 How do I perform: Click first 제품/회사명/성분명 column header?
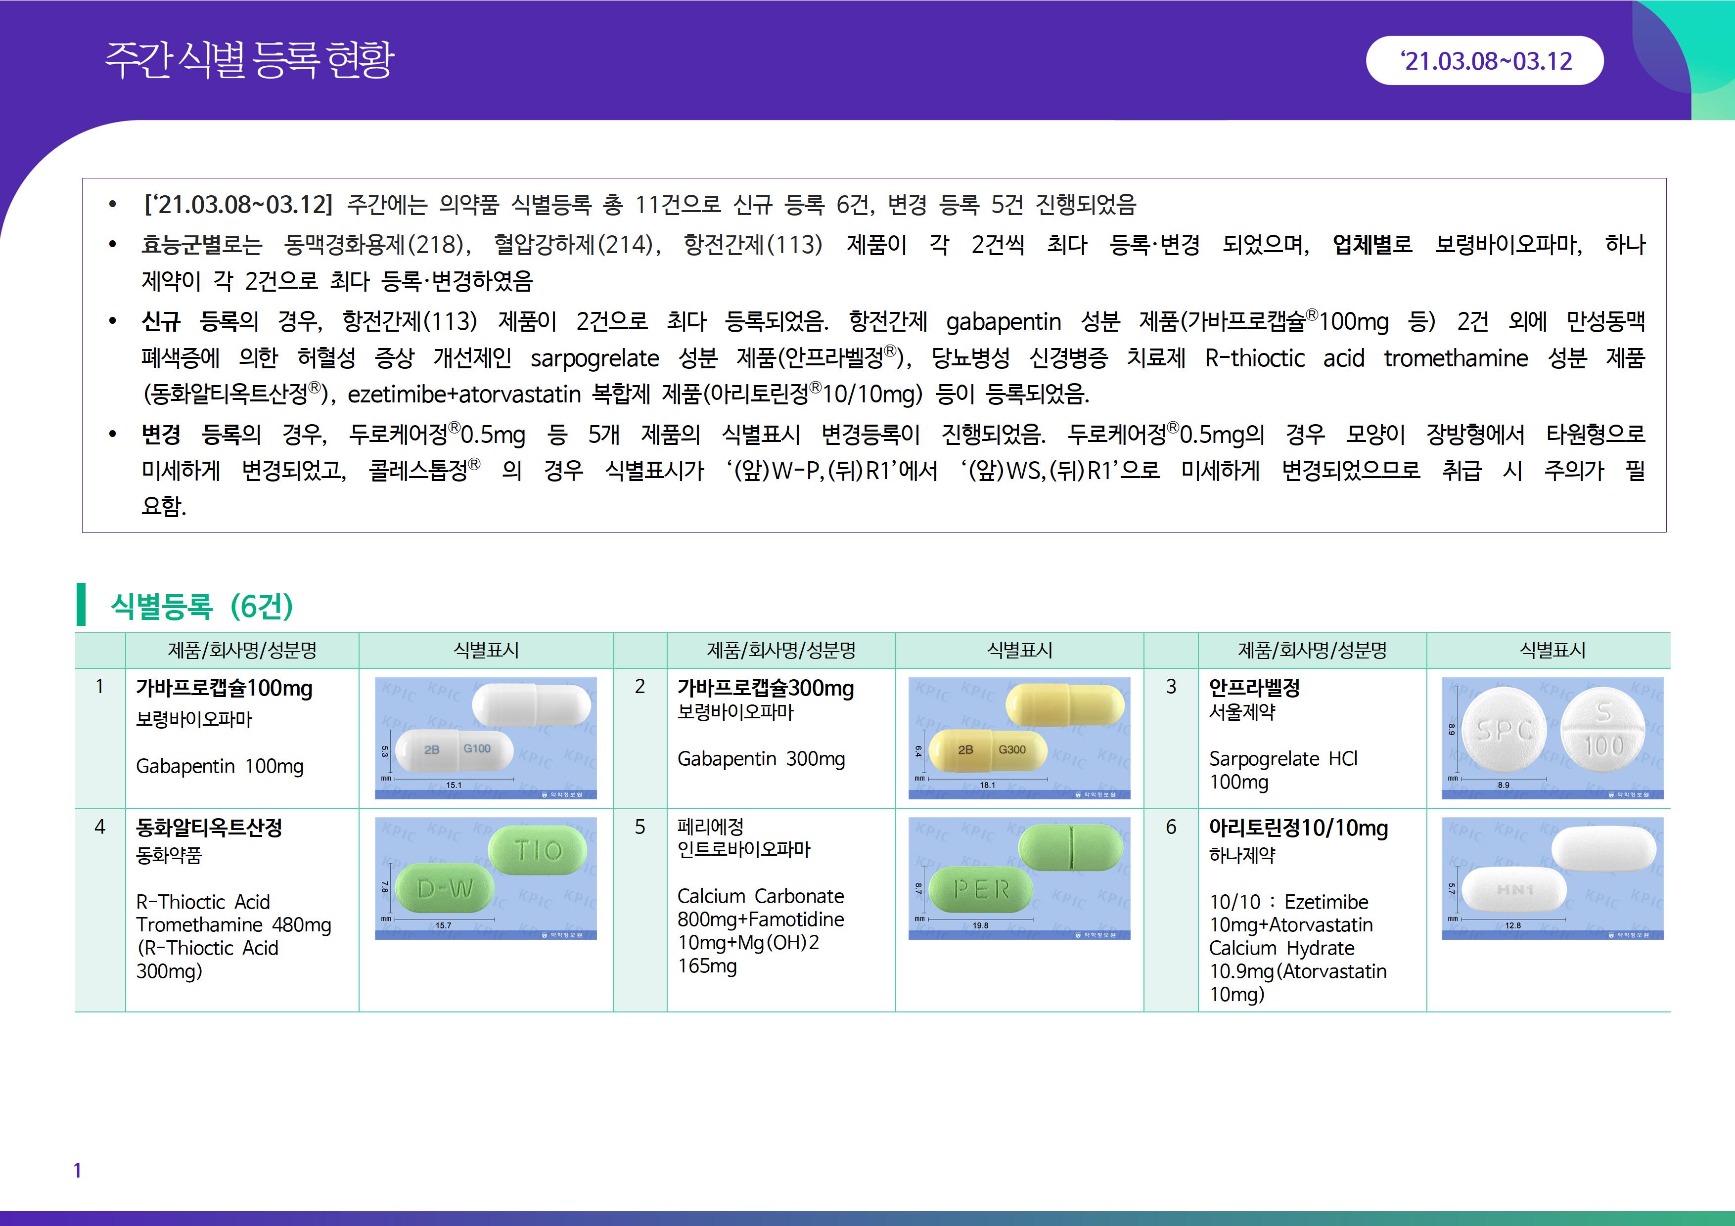[242, 651]
